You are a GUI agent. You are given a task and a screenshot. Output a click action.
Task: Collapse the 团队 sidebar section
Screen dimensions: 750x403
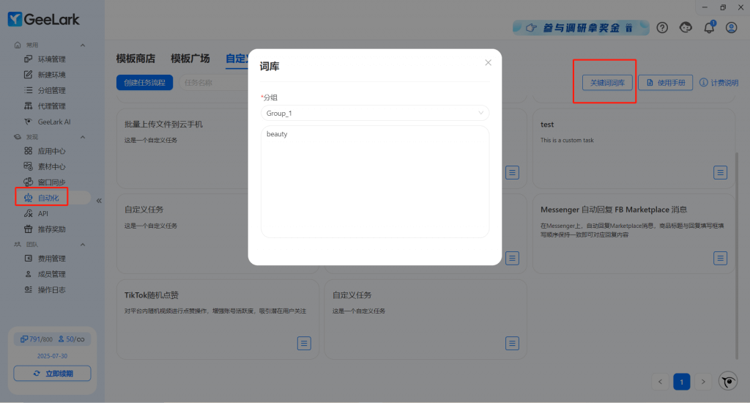pyautogui.click(x=83, y=244)
